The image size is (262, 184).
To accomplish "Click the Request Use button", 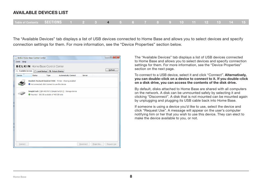I will [x=112, y=144].
